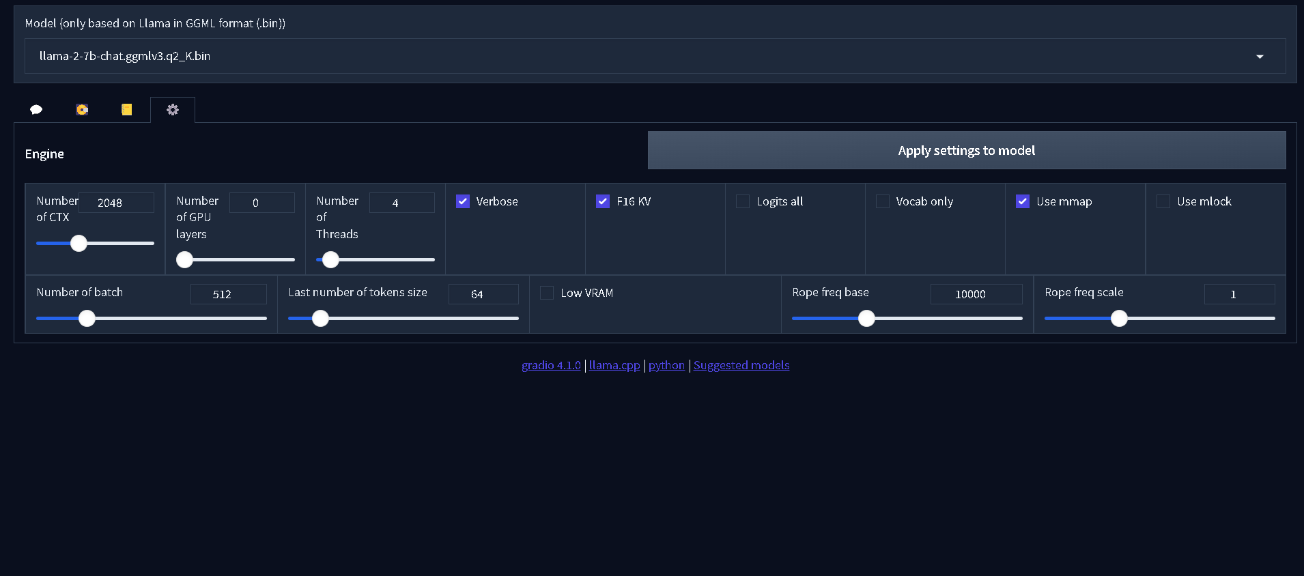
Task: Click the Number of batch value 512
Action: (228, 294)
